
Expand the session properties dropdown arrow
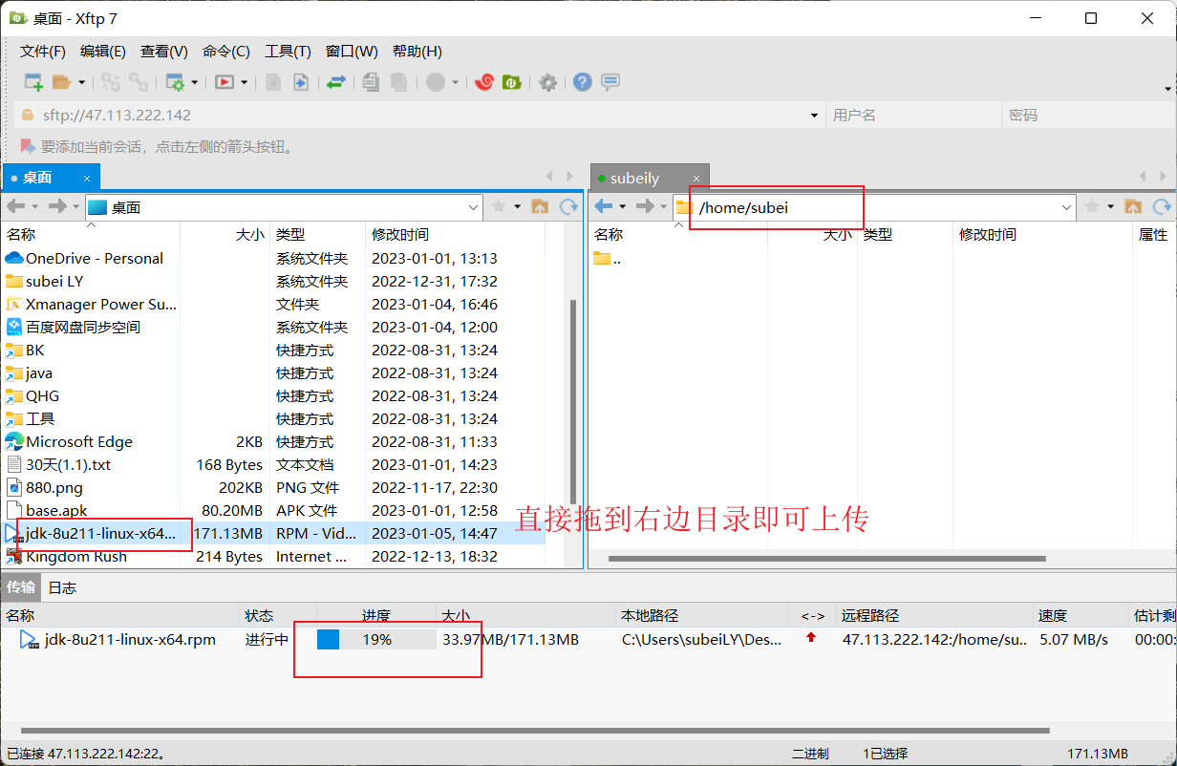tap(194, 83)
